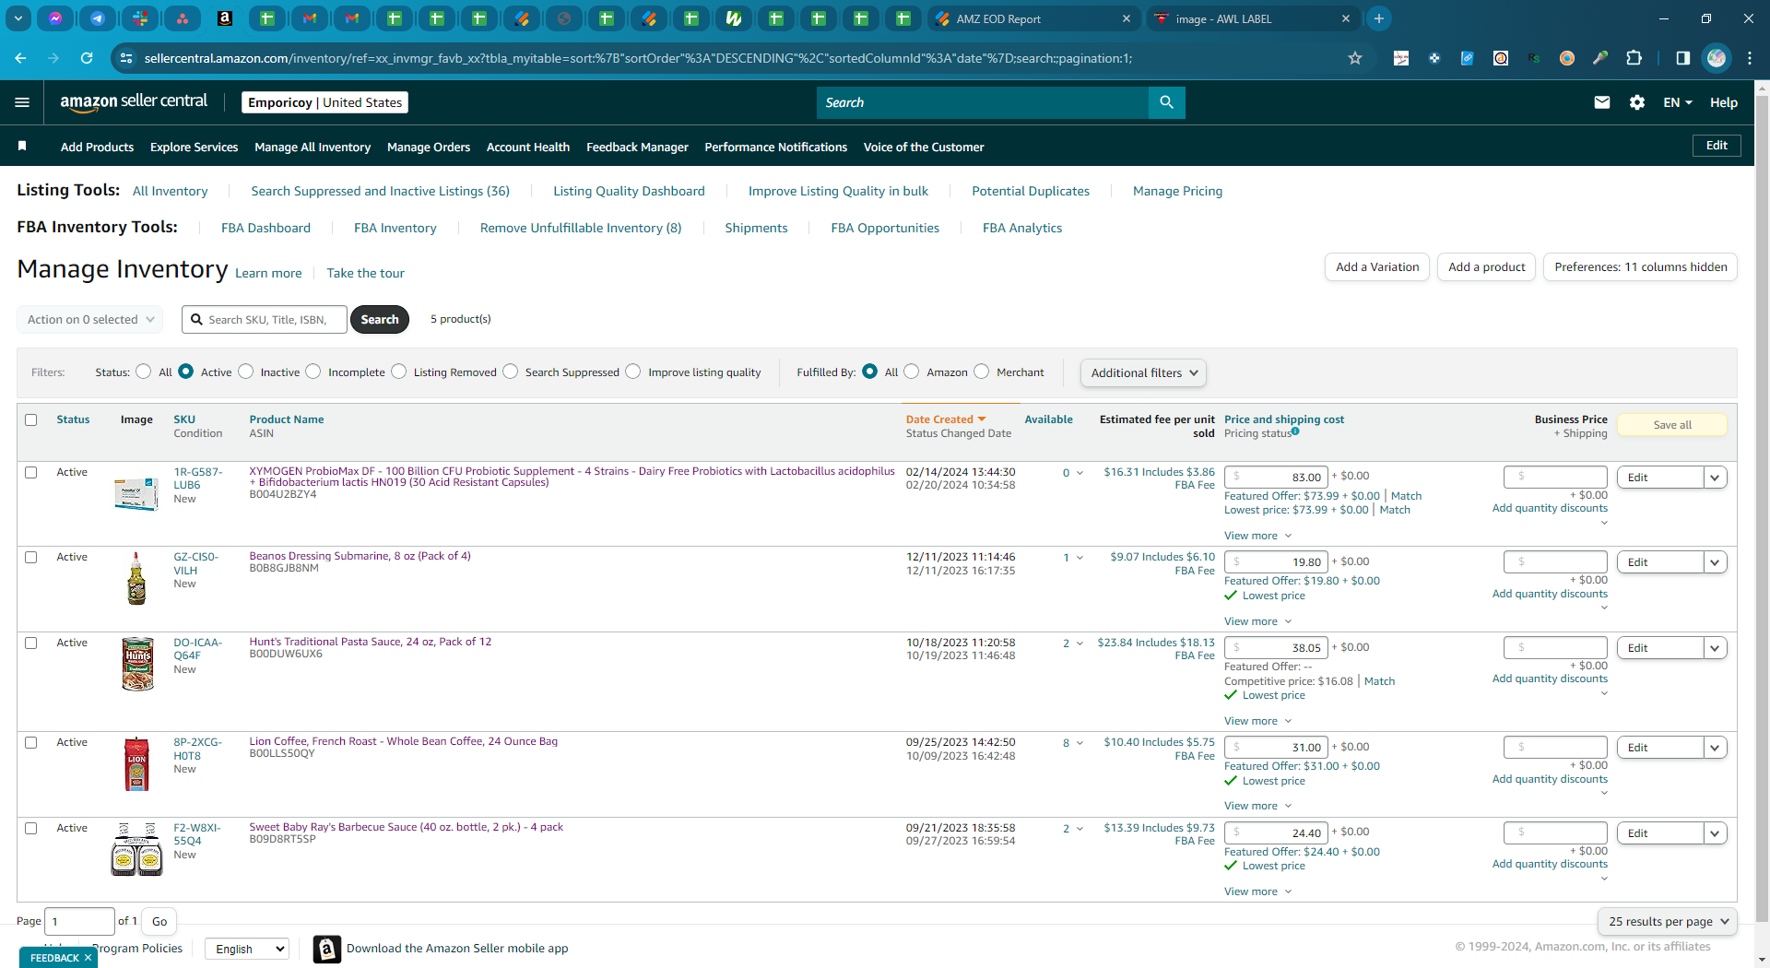Close the FEEDBACK tab with its X
The height and width of the screenshot is (968, 1770).
pyautogui.click(x=88, y=958)
